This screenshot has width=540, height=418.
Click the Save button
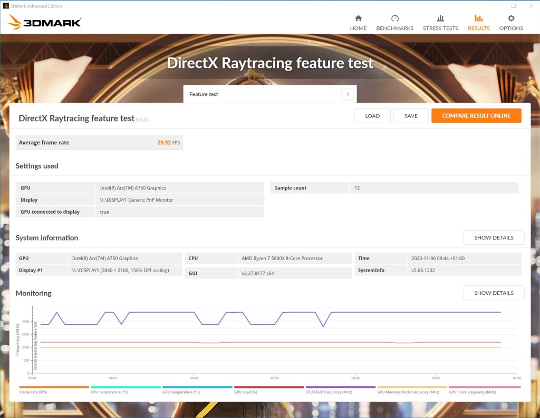click(411, 116)
